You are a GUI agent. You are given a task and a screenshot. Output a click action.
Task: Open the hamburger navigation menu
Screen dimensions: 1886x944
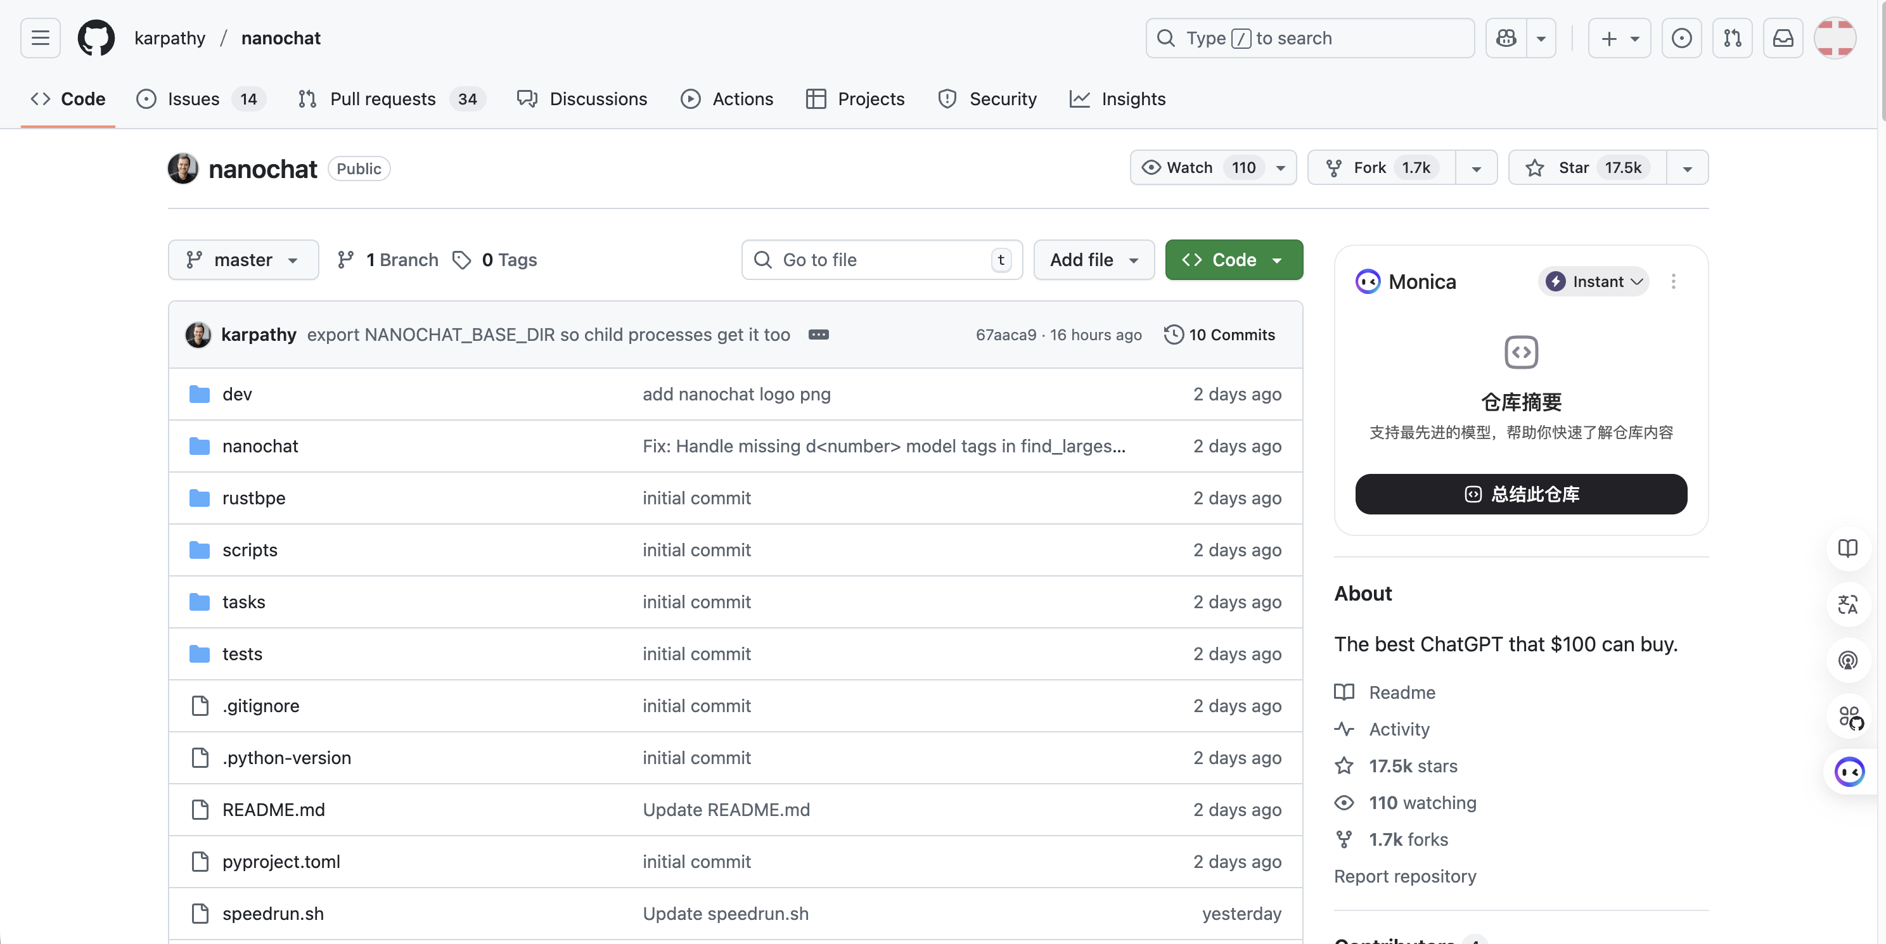pos(41,38)
